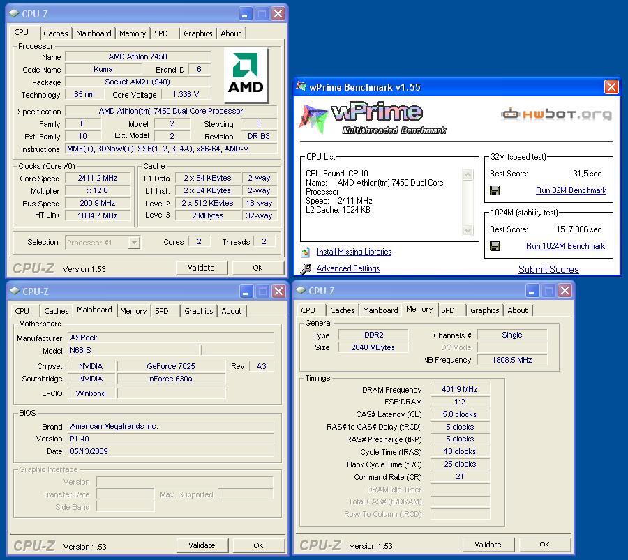The image size is (628, 560).
Task: Click Validate in the CPU tab window
Action: tap(202, 268)
